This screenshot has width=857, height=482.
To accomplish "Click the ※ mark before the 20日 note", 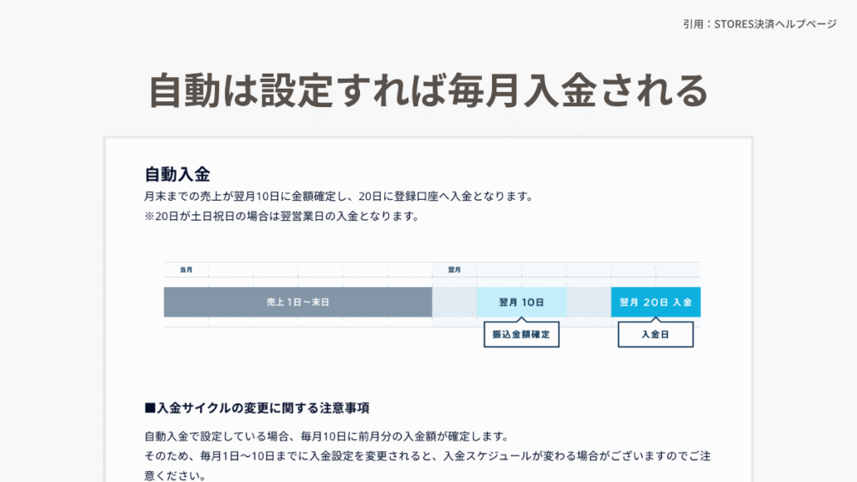I will click(x=150, y=217).
